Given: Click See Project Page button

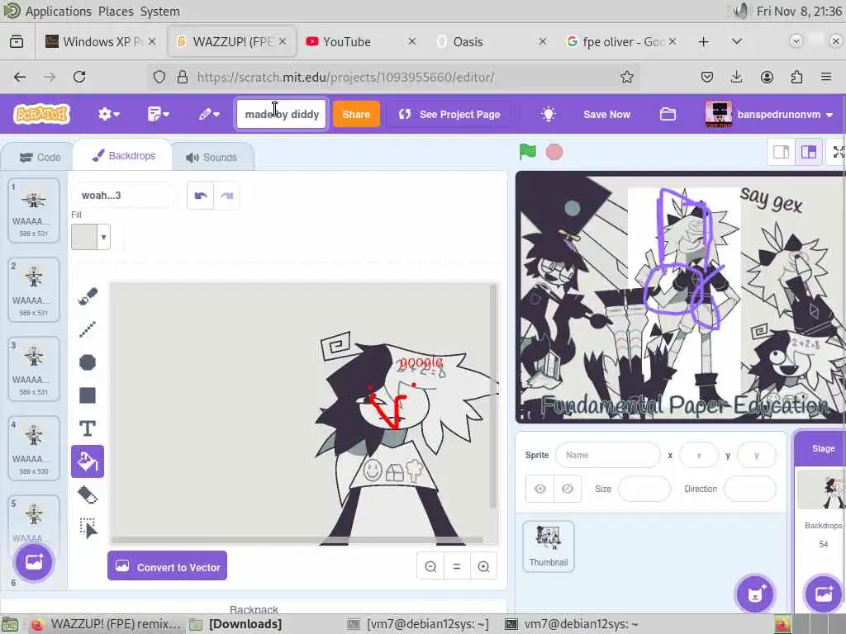Looking at the screenshot, I should click(449, 114).
